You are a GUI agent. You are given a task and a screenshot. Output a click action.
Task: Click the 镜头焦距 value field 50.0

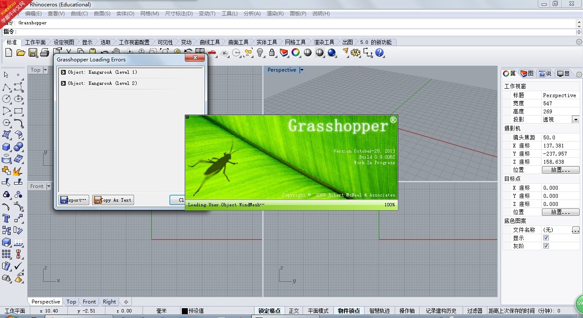click(560, 137)
